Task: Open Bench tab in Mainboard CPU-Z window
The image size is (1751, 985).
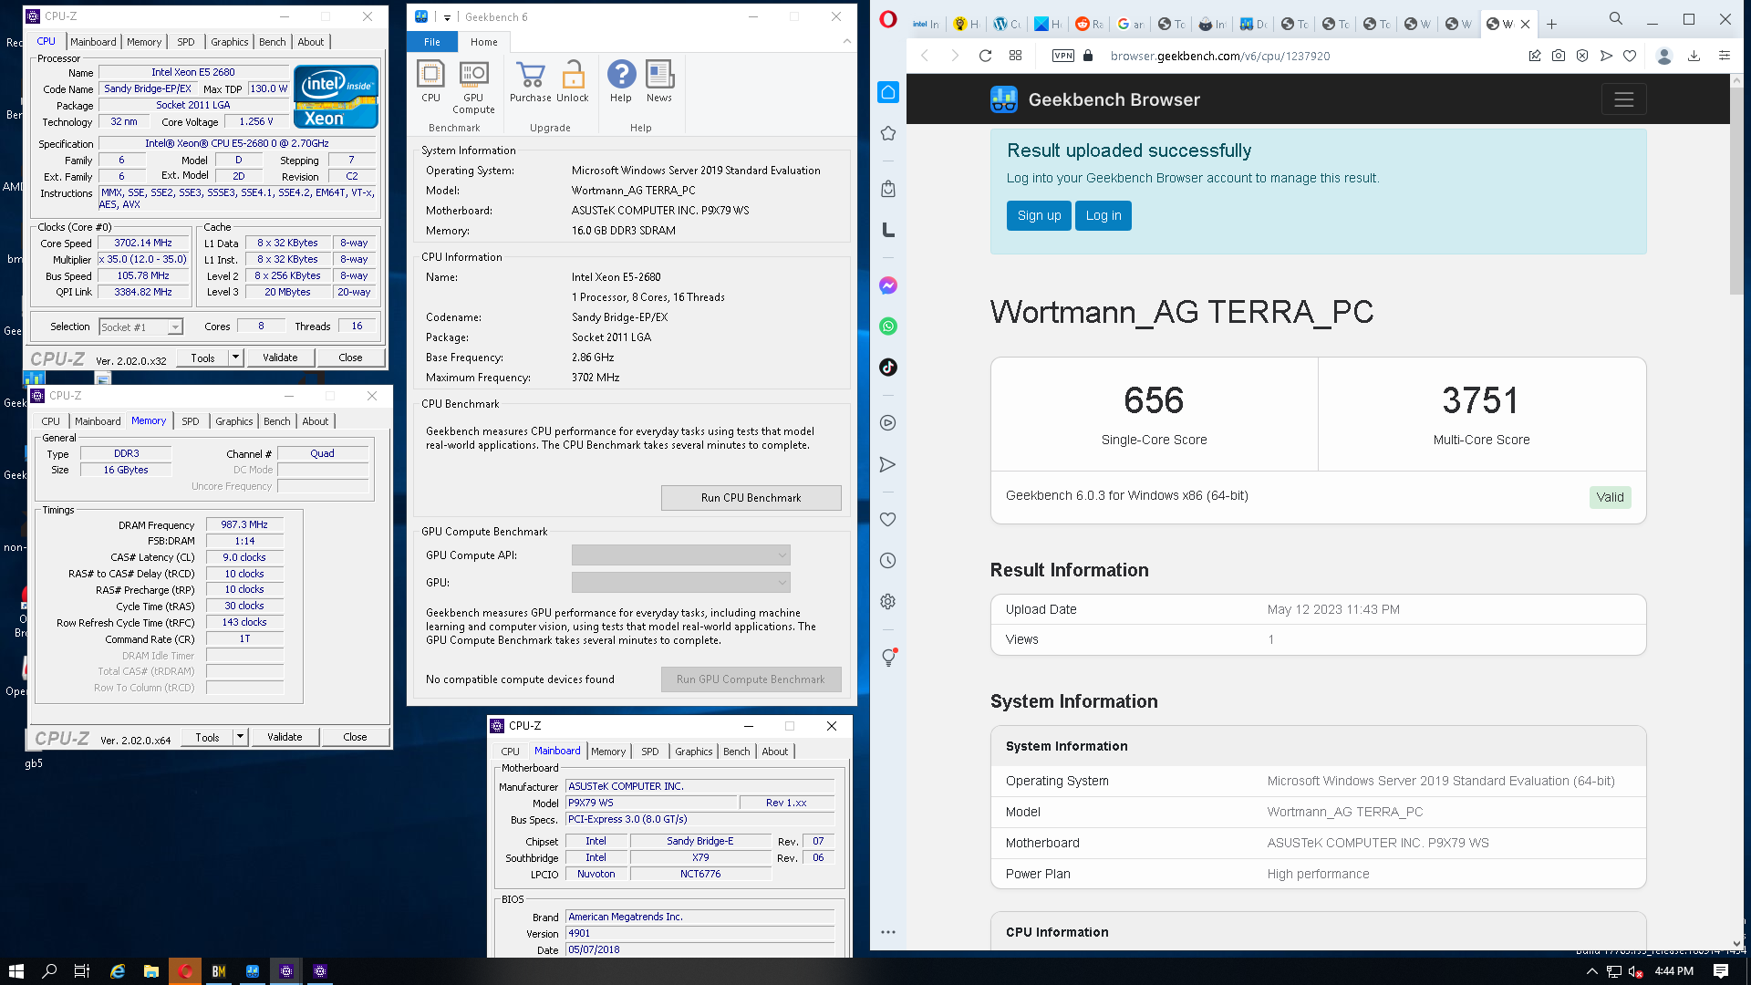Action: 736,752
